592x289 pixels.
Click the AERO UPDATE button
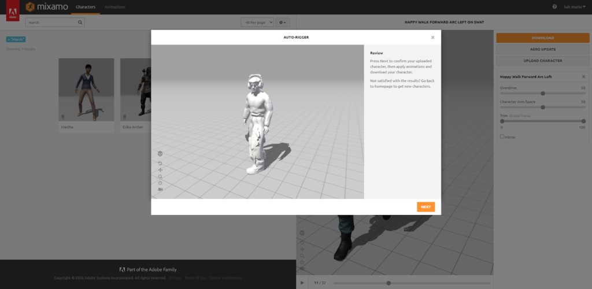(542, 49)
